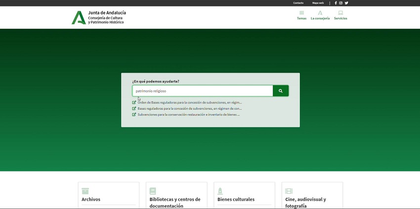Open the Bienes culturales category heading
Screen dimensions: 420x209
[x=236, y=200]
